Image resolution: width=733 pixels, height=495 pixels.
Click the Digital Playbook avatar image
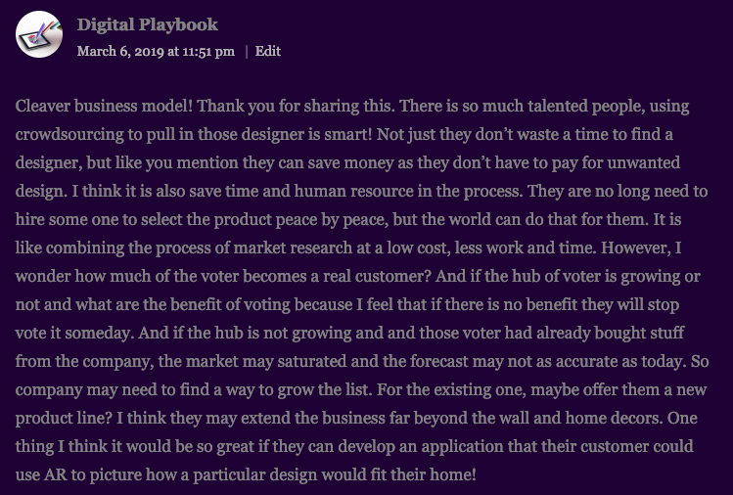pos(39,34)
